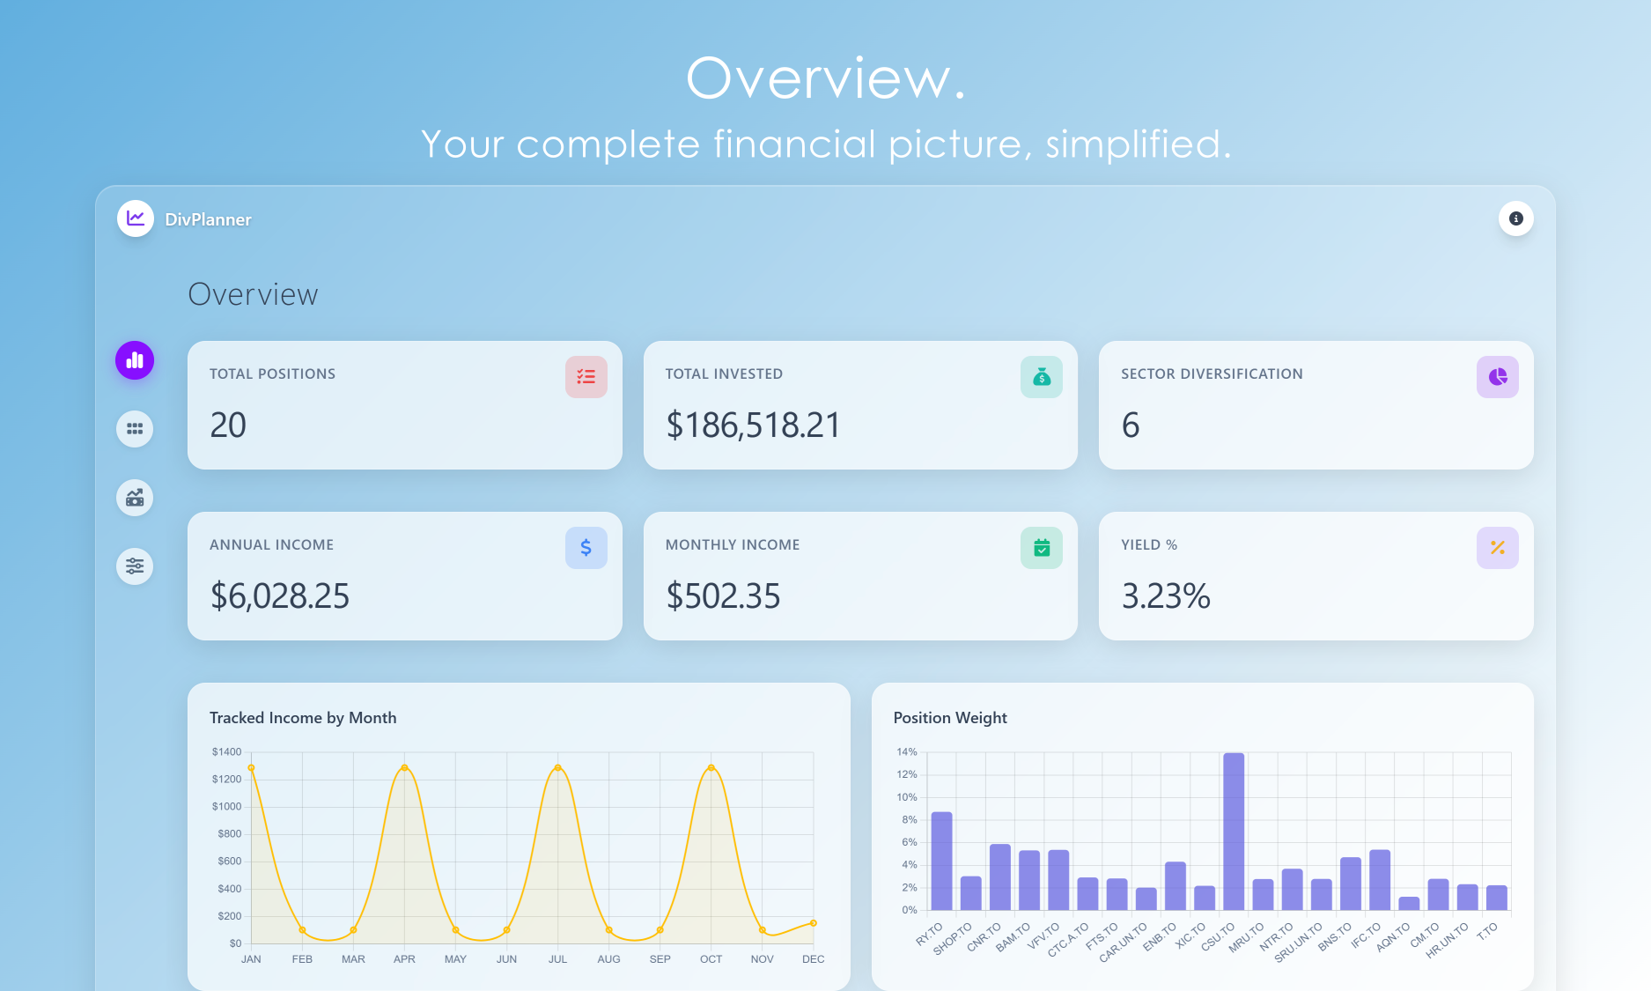1651x991 pixels.
Task: Click the Total Positions value 20
Action: pos(228,425)
